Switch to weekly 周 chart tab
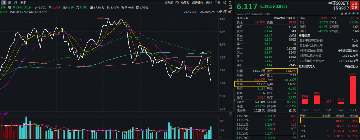The height and width of the screenshot is (140, 360). [x=9, y=3]
